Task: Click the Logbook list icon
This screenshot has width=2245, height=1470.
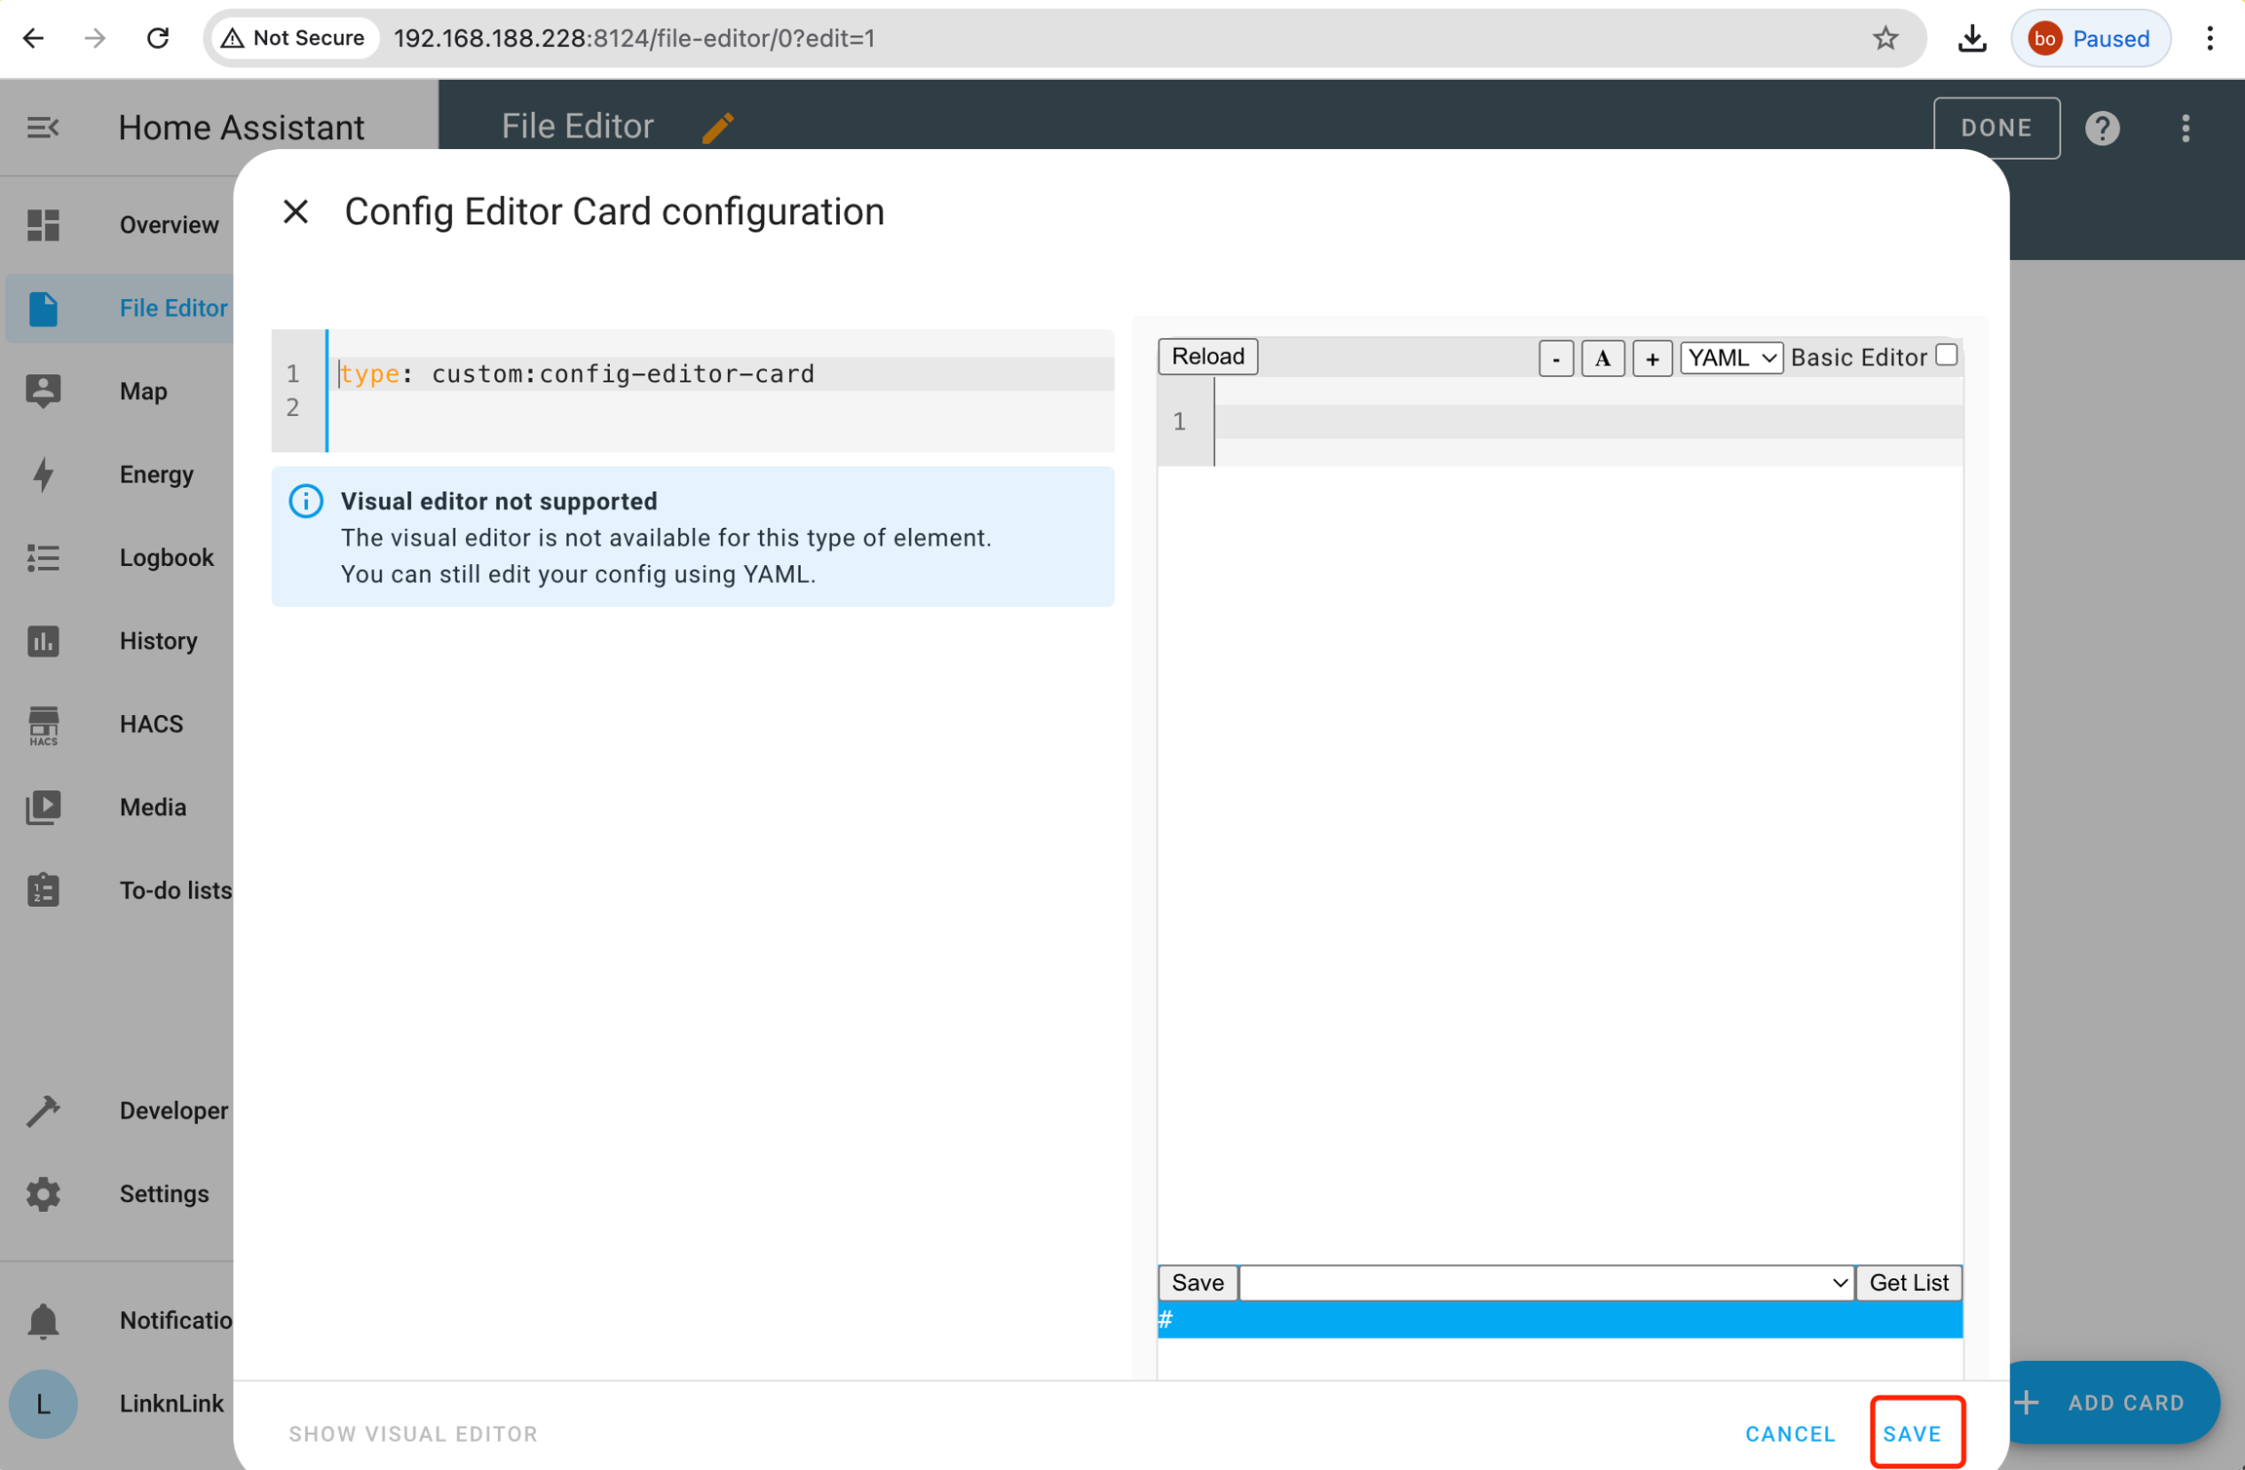Action: tap(43, 558)
